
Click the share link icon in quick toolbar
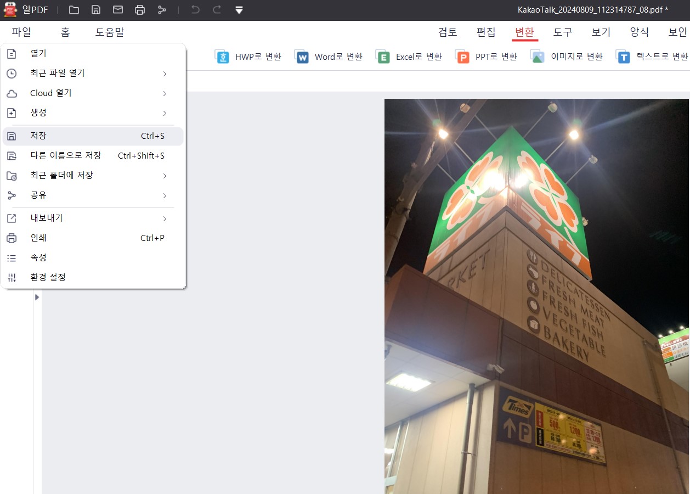162,9
